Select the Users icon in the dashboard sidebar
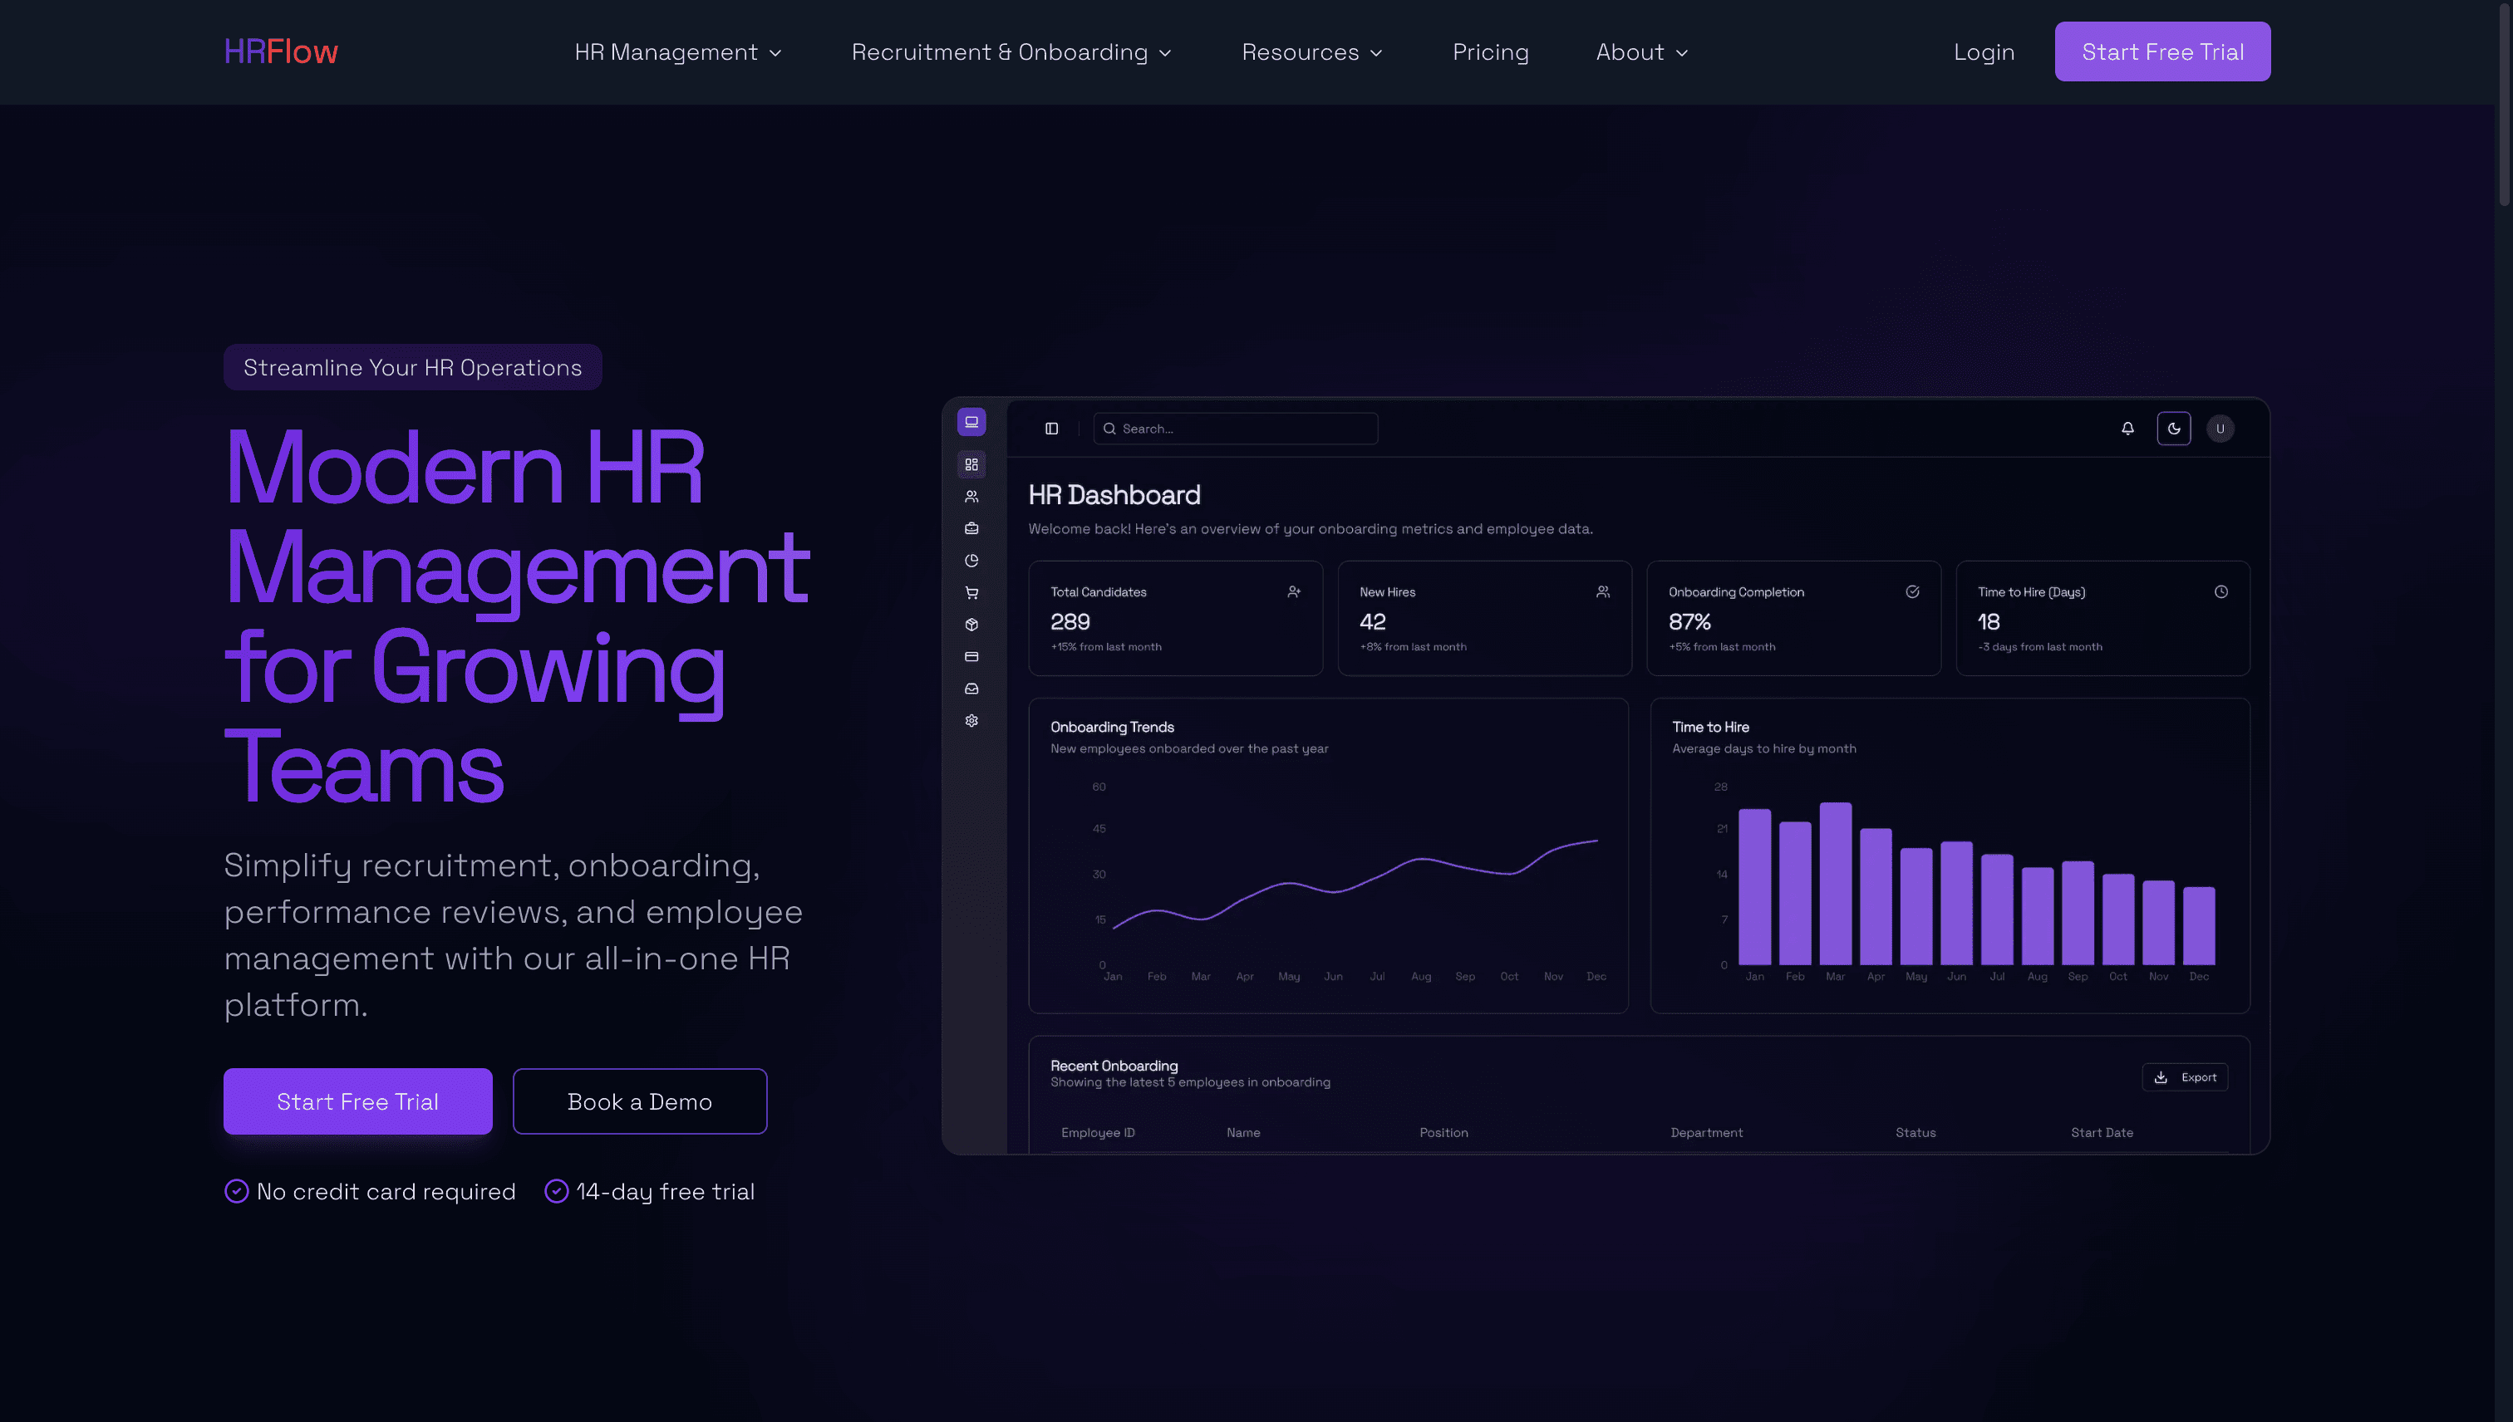The height and width of the screenshot is (1422, 2513). point(971,495)
